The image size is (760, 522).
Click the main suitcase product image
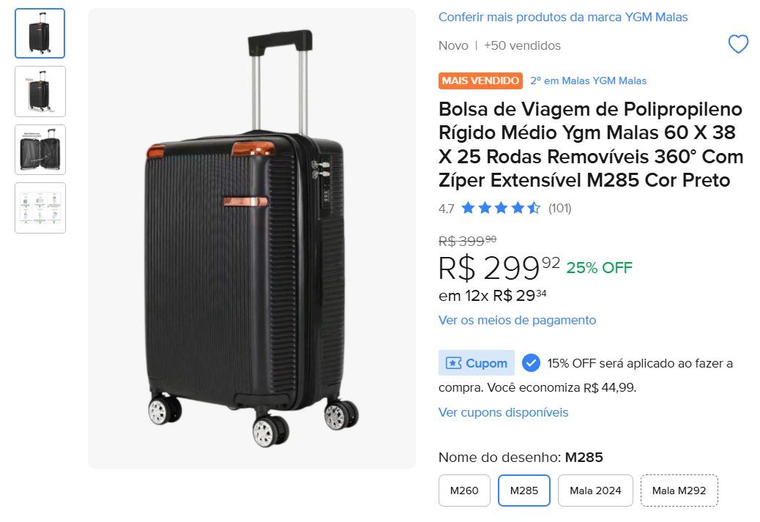(x=252, y=239)
